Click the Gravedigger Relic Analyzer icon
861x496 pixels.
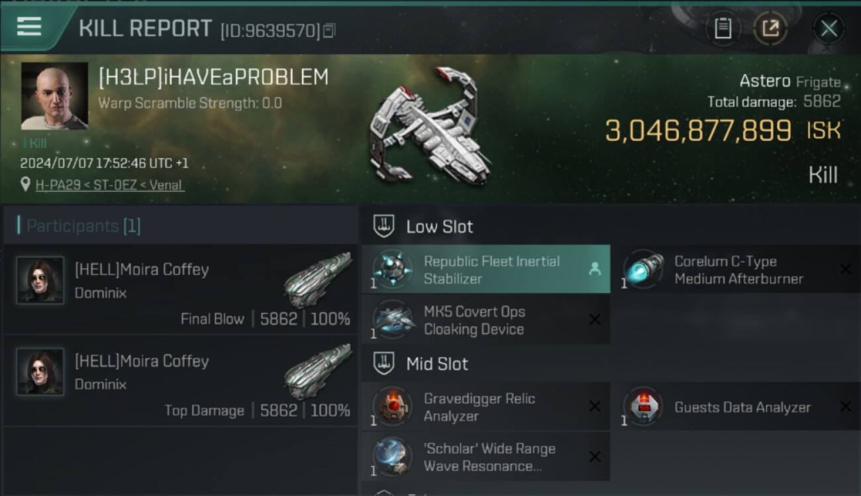coord(392,407)
